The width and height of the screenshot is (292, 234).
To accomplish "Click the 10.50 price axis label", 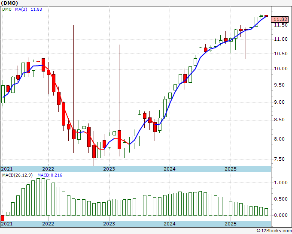I will (x=281, y=54).
